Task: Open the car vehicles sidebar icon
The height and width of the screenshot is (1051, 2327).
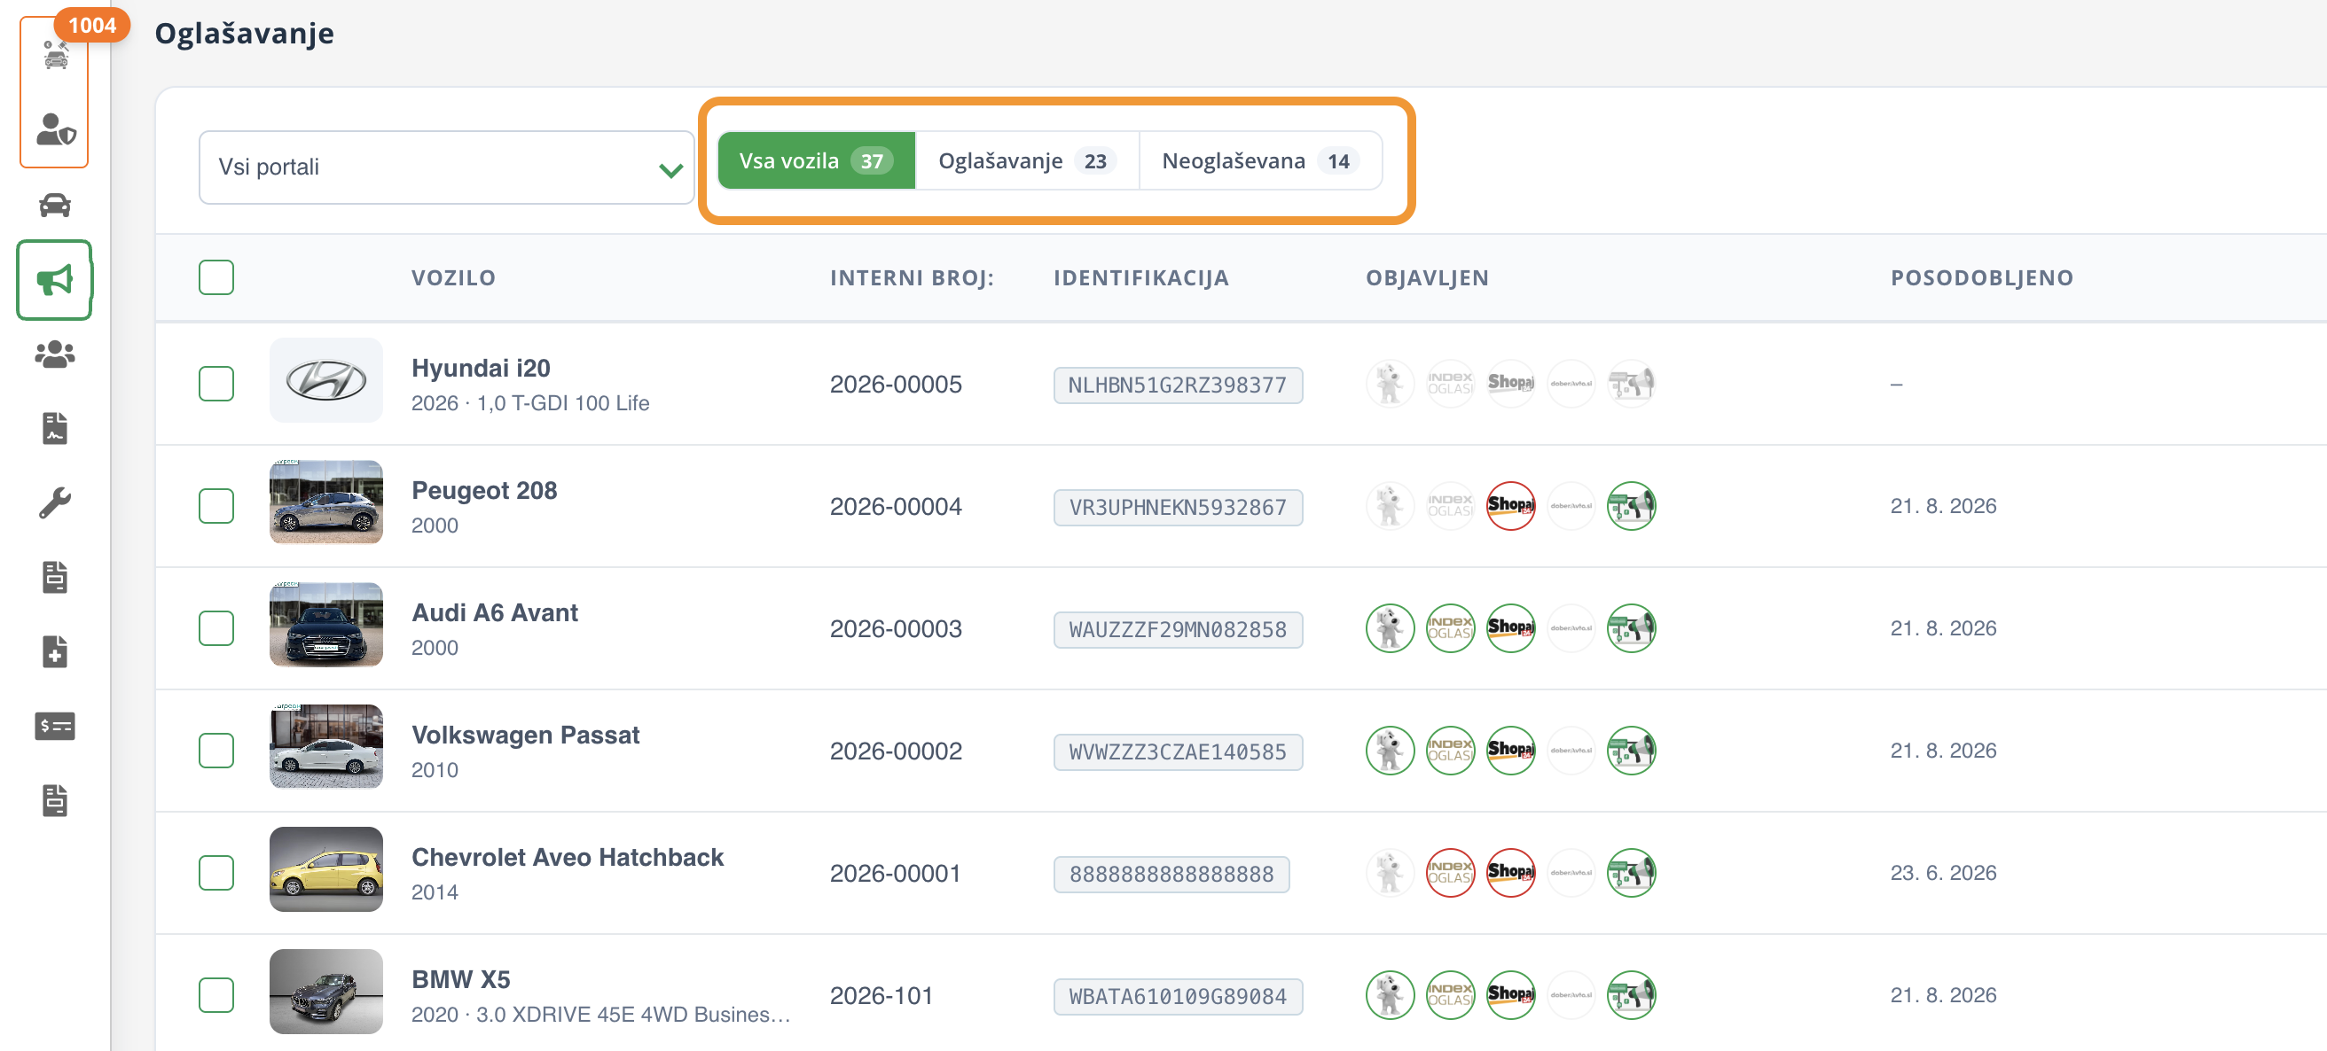Action: (x=55, y=205)
